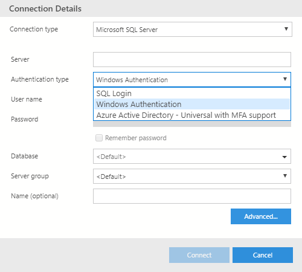This screenshot has width=302, height=272.
Task: Click the Authentication type dropdown arrow
Action: click(285, 79)
